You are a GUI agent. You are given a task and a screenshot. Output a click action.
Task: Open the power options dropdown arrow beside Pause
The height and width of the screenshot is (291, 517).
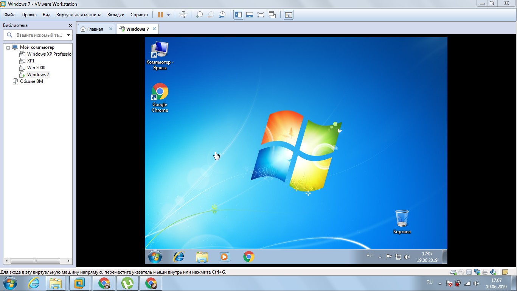[168, 15]
